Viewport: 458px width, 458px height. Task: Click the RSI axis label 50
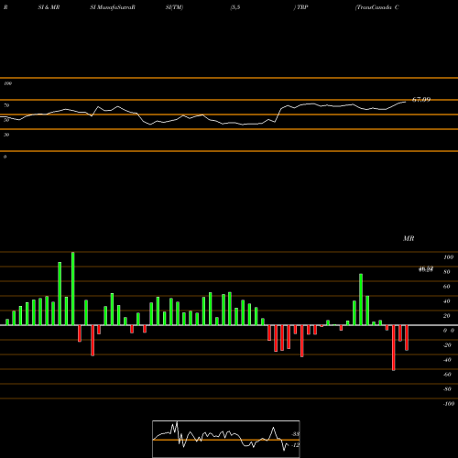coord(6,120)
